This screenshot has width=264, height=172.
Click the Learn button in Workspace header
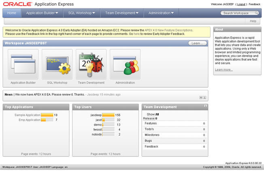click(197, 43)
